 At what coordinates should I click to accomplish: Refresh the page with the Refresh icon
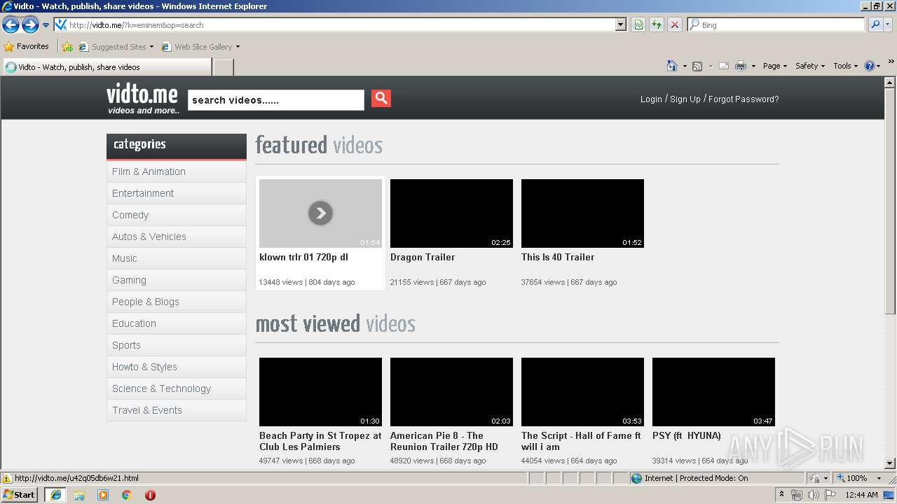coord(657,25)
